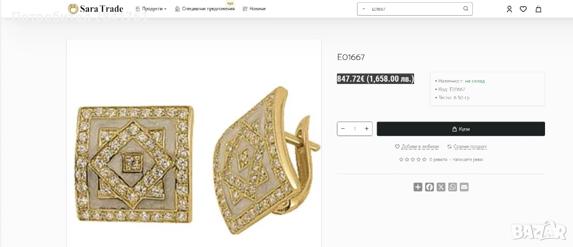Open more share options plus icon
This screenshot has width=573, height=247.
[418, 187]
